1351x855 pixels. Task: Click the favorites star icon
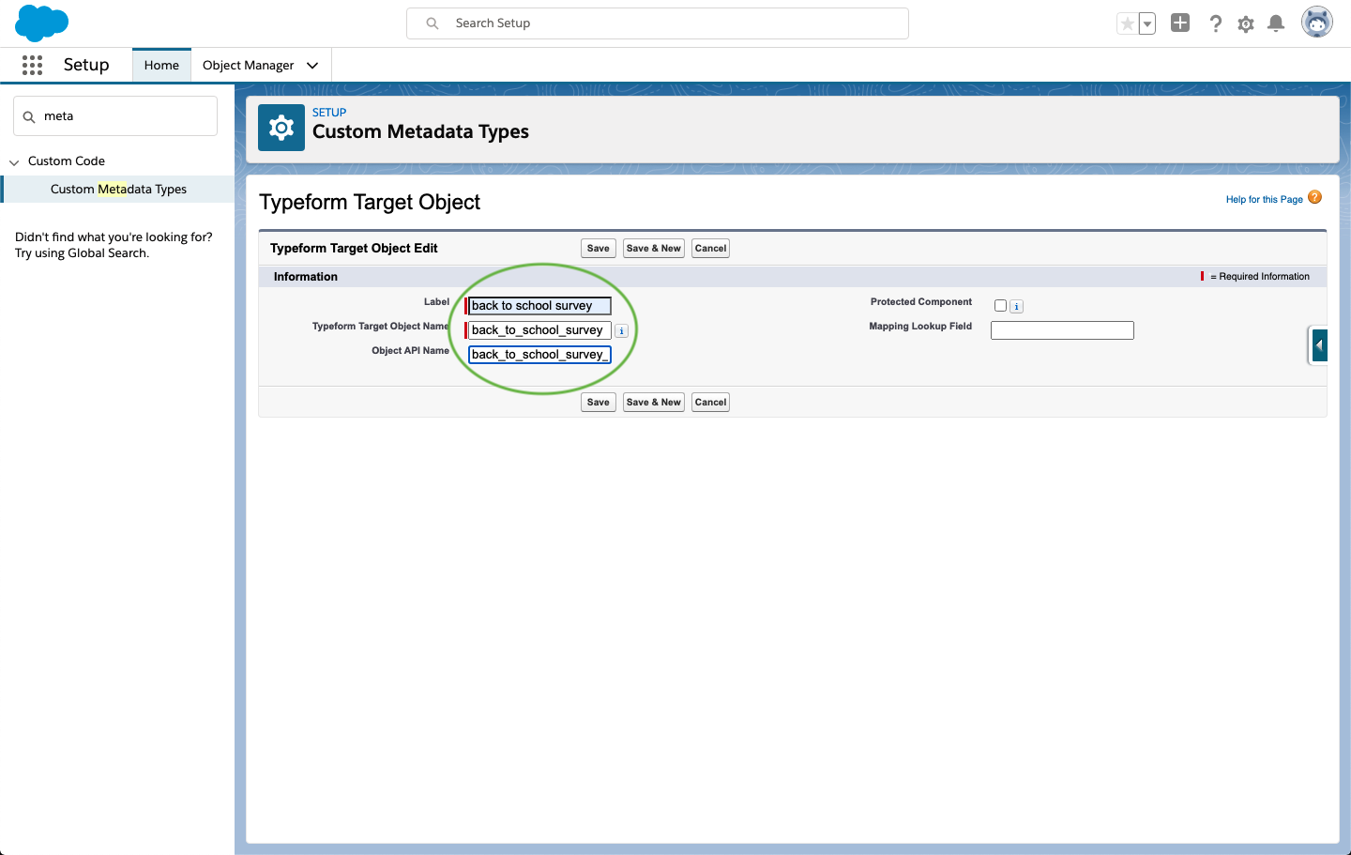click(x=1127, y=23)
